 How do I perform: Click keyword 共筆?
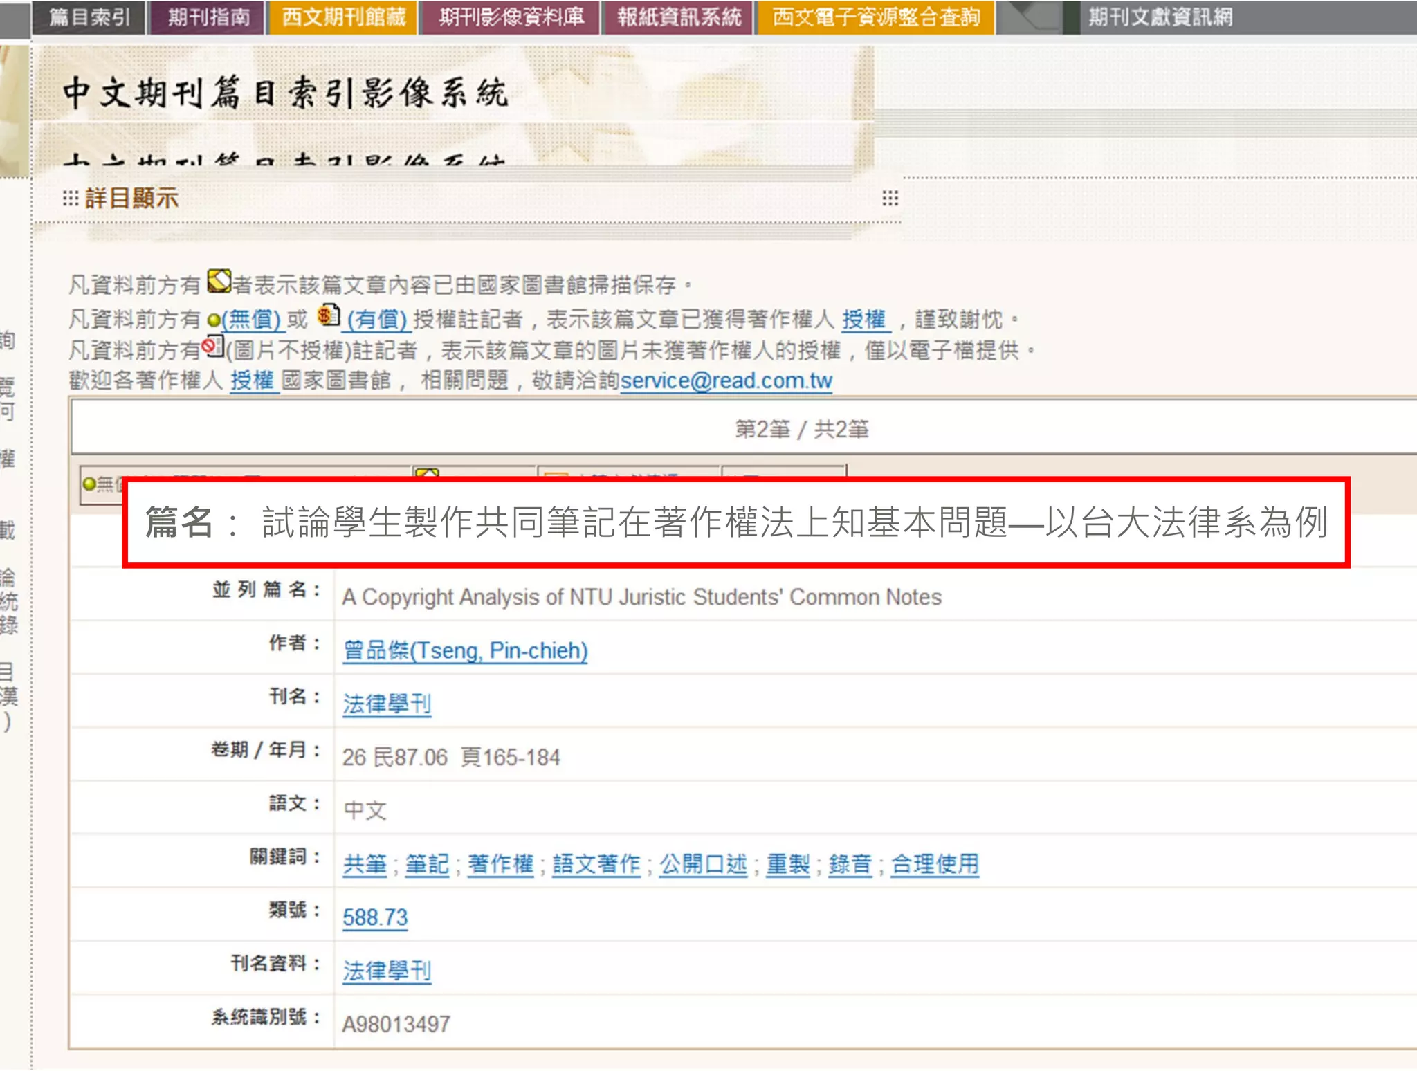tap(365, 864)
